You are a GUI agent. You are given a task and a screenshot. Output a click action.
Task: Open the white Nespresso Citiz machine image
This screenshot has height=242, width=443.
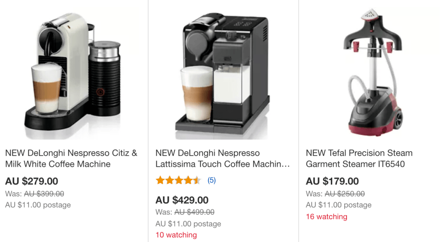(x=73, y=74)
